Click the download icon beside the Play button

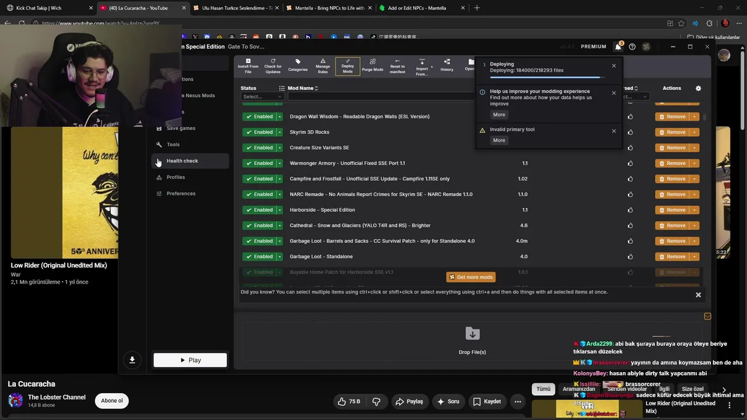click(132, 360)
